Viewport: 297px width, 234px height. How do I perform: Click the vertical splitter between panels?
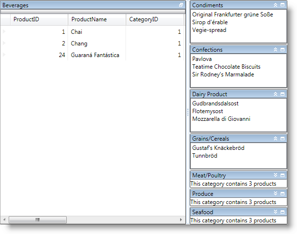pos(187,112)
